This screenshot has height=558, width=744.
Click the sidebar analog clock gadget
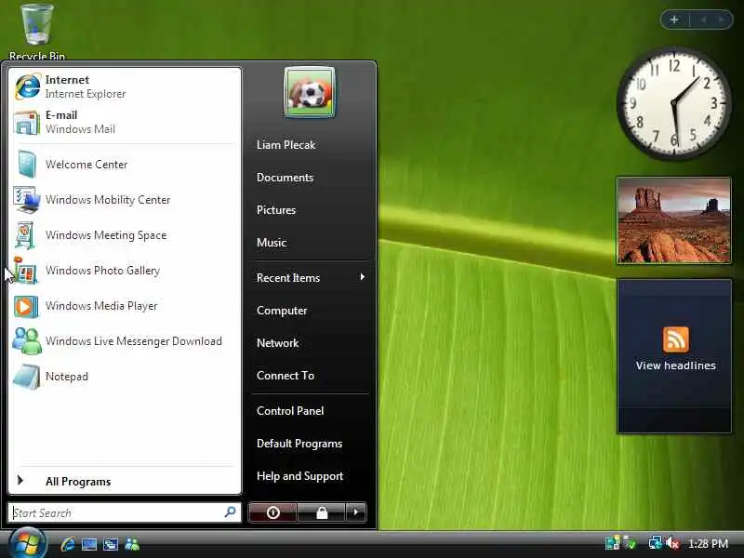tap(673, 103)
